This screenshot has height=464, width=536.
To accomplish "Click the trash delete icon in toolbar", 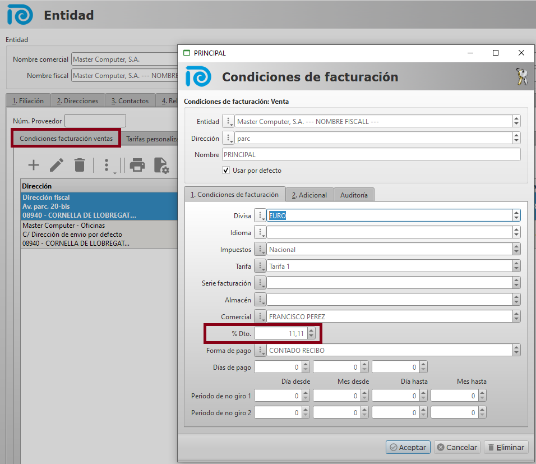I will (x=80, y=165).
